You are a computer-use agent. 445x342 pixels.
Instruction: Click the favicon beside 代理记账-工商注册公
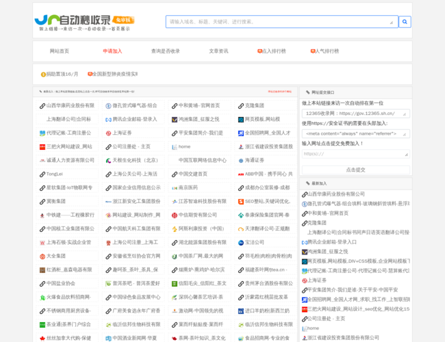tap(42, 133)
